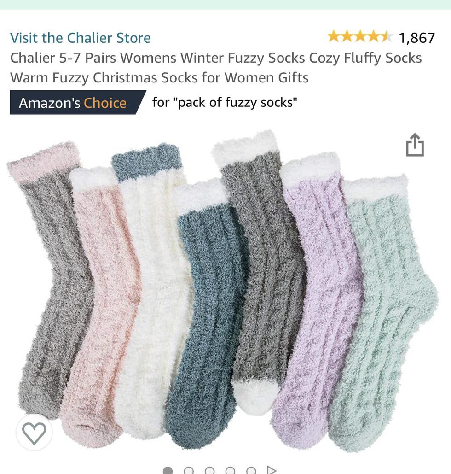Image resolution: width=451 pixels, height=474 pixels.
Task: Tap the Chalier fuzzy socks product title
Action: [x=216, y=68]
